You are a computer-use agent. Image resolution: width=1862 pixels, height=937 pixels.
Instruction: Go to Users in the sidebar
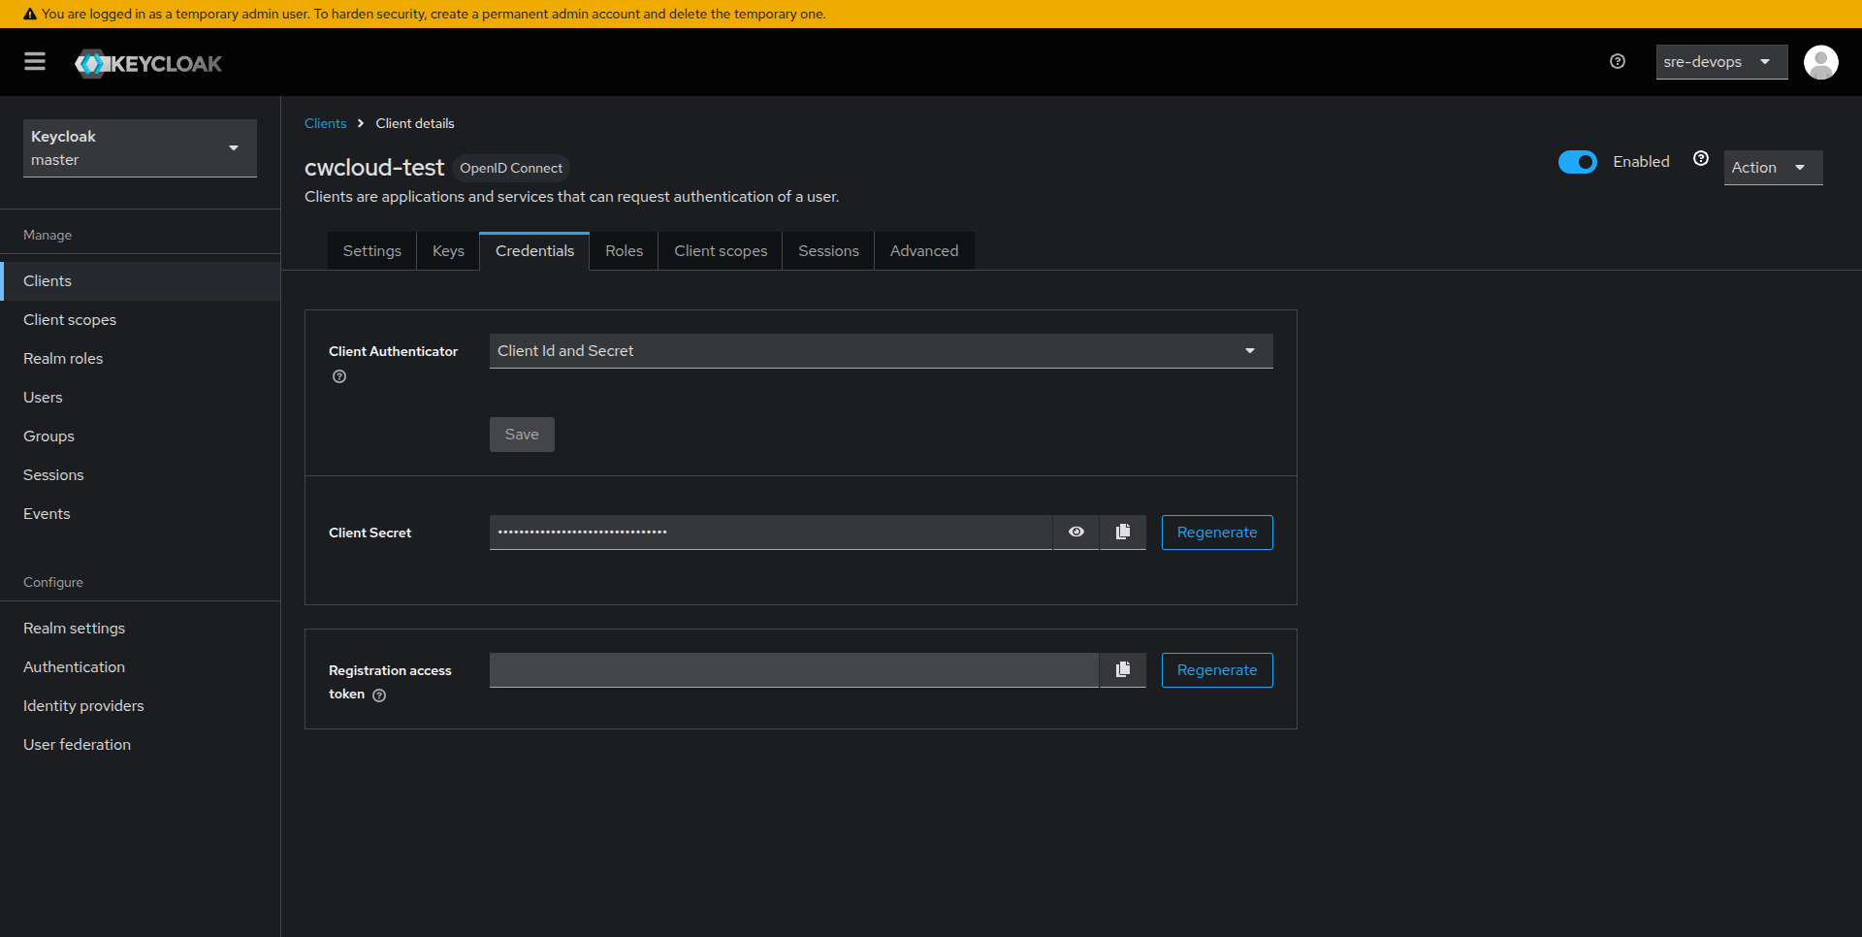pyautogui.click(x=141, y=398)
